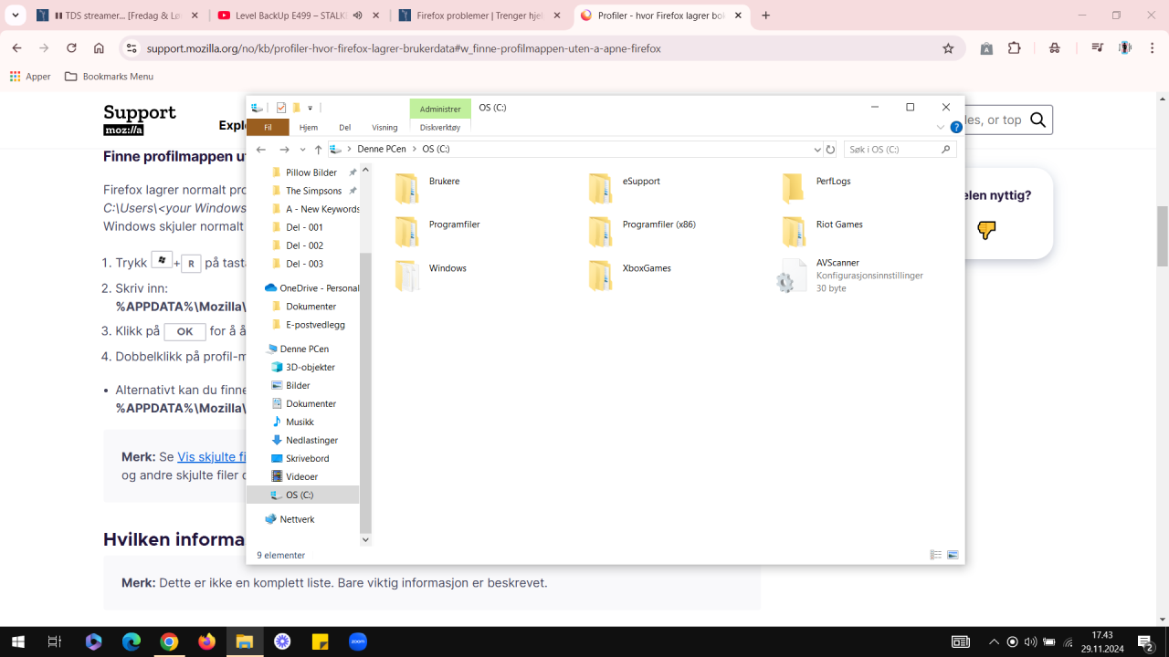This screenshot has height=657, width=1169.
Task: Open Chrome media control icon
Action: (x=1097, y=48)
